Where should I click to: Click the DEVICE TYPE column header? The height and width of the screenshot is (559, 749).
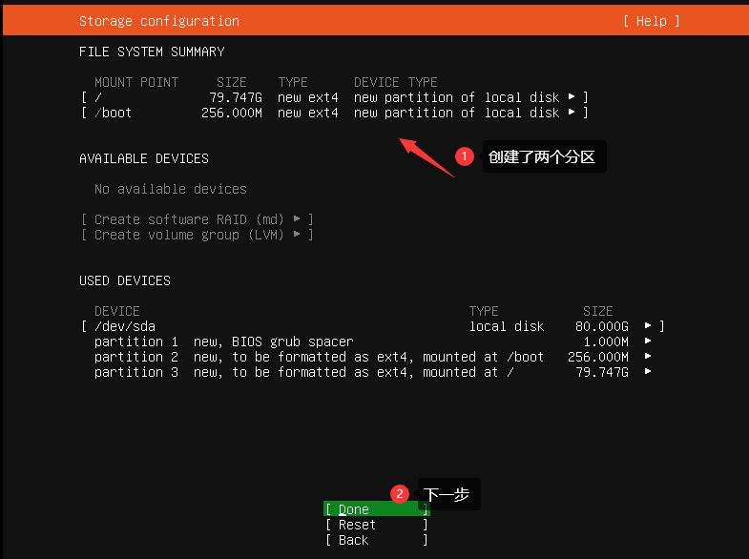[396, 82]
